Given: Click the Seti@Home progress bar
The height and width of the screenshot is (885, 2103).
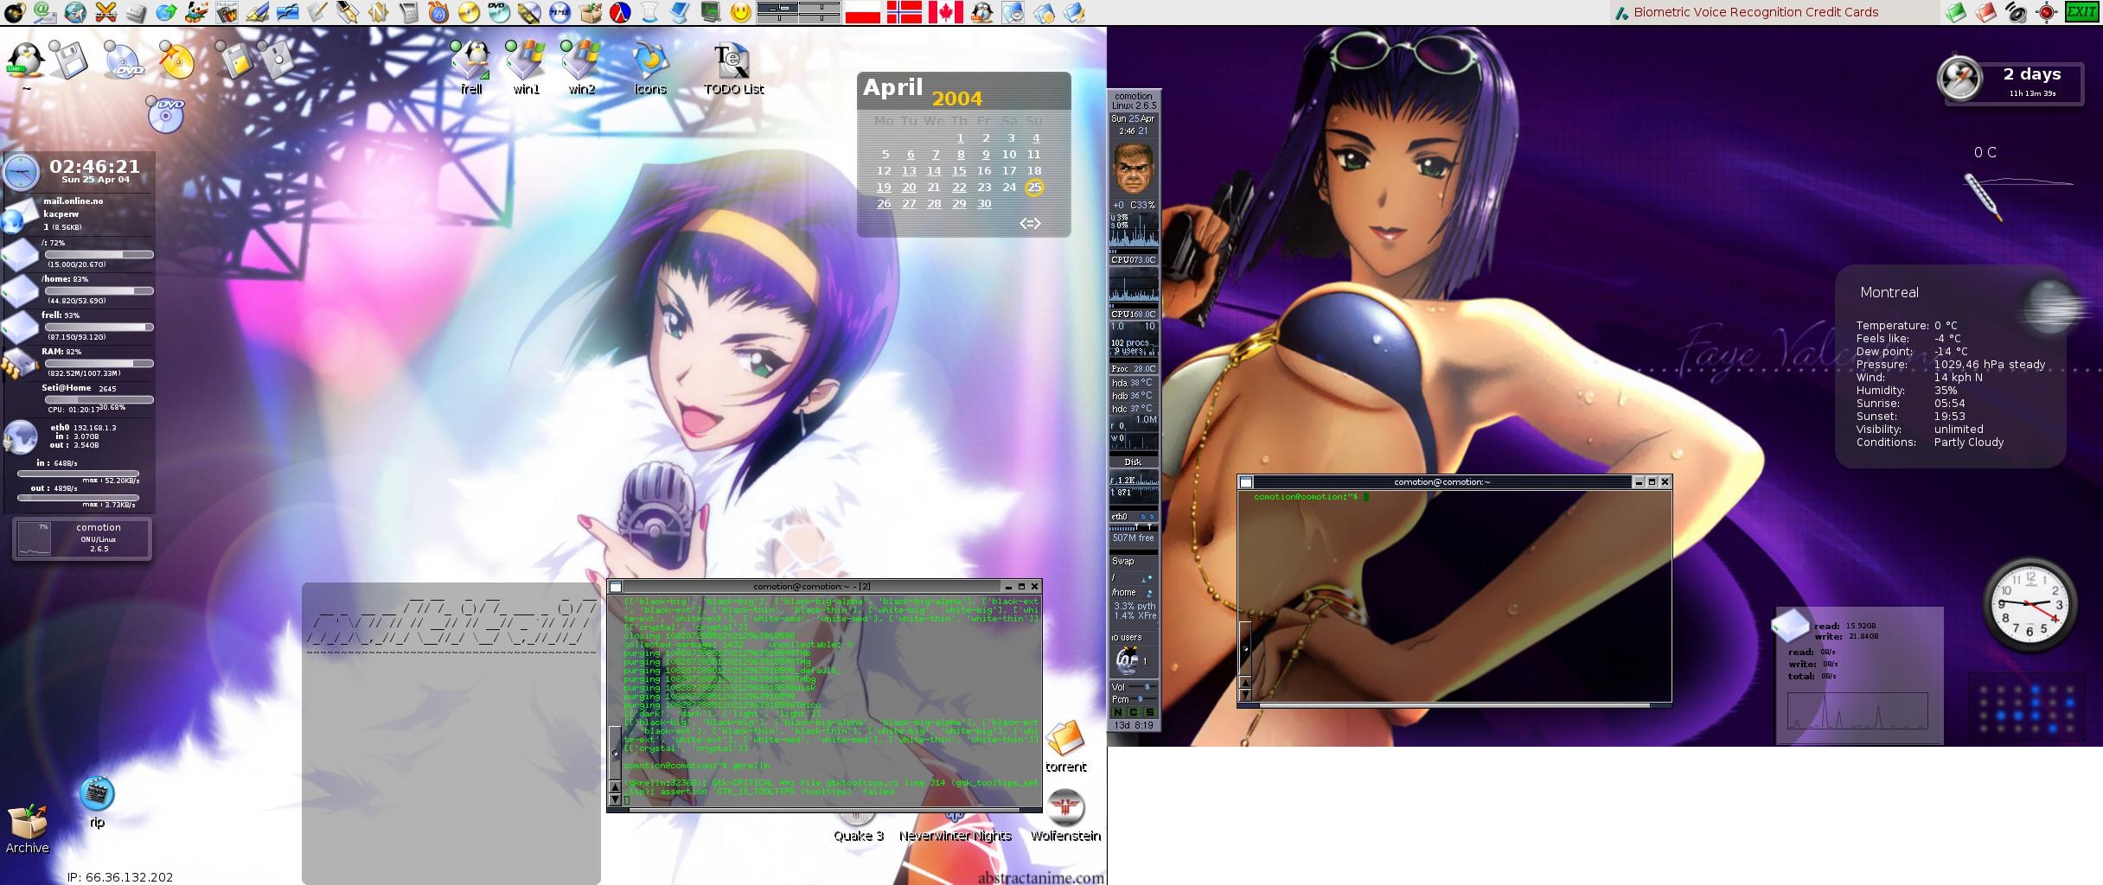Looking at the screenshot, I should [99, 400].
